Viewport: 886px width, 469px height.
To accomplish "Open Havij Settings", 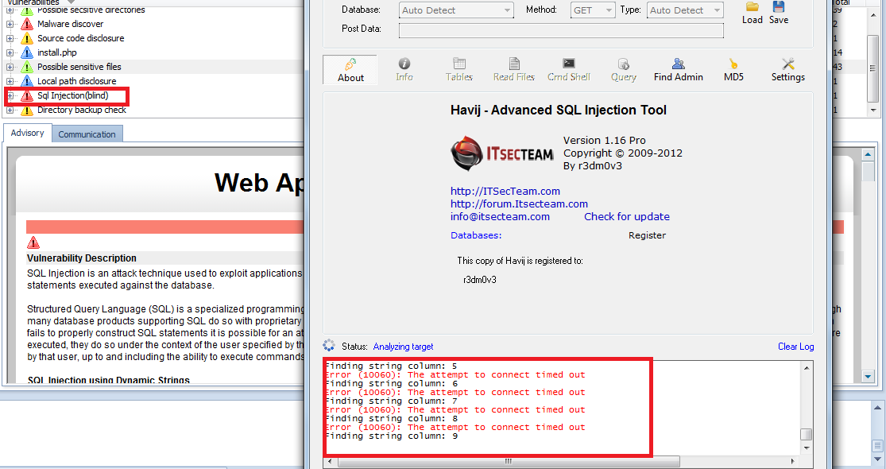I will 787,70.
